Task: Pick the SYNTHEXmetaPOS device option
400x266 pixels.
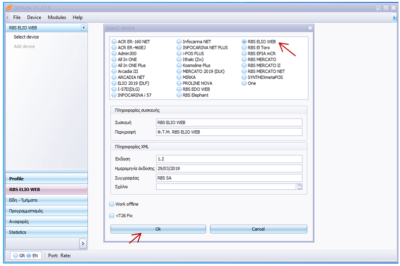Action: point(245,77)
